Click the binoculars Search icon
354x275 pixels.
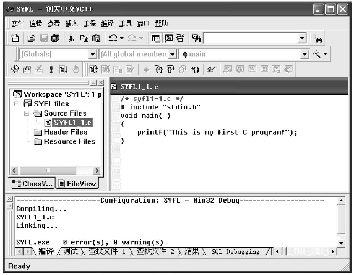coord(318,39)
